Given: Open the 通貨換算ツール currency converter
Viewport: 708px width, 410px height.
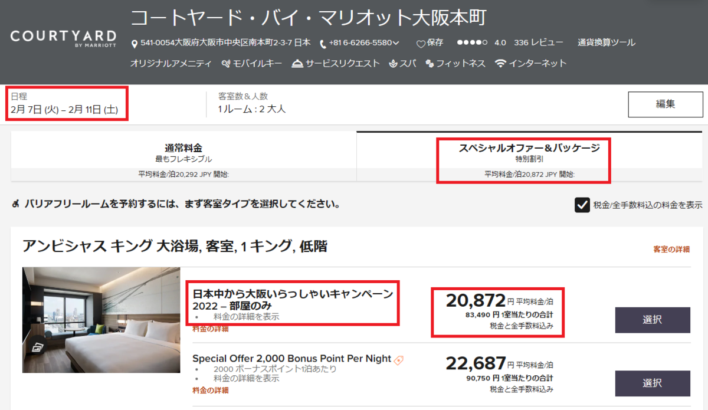Looking at the screenshot, I should tap(607, 42).
